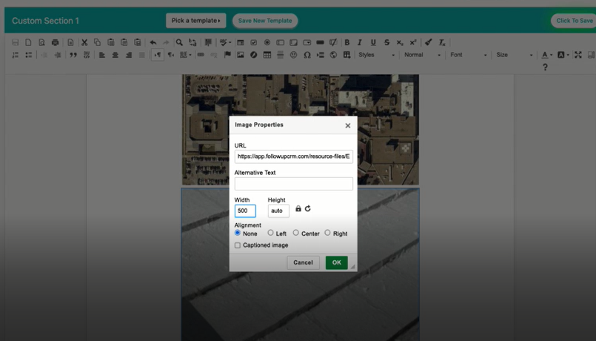Open Find with the magnifier icon
This screenshot has height=341, width=596.
(x=179, y=42)
